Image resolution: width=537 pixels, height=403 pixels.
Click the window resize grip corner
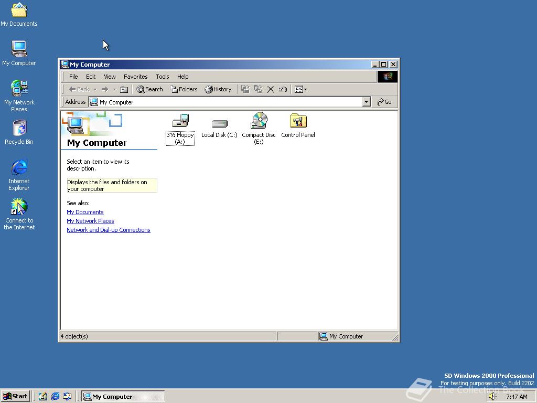tap(395, 338)
